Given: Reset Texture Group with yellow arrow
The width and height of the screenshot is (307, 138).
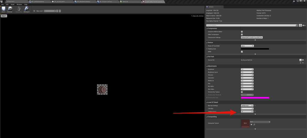Looking at the screenshot, I should pyautogui.click(x=255, y=112).
